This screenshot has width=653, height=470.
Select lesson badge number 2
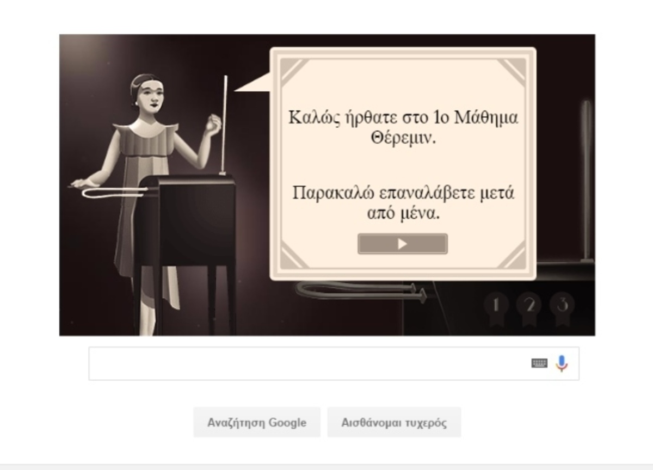[x=529, y=308]
